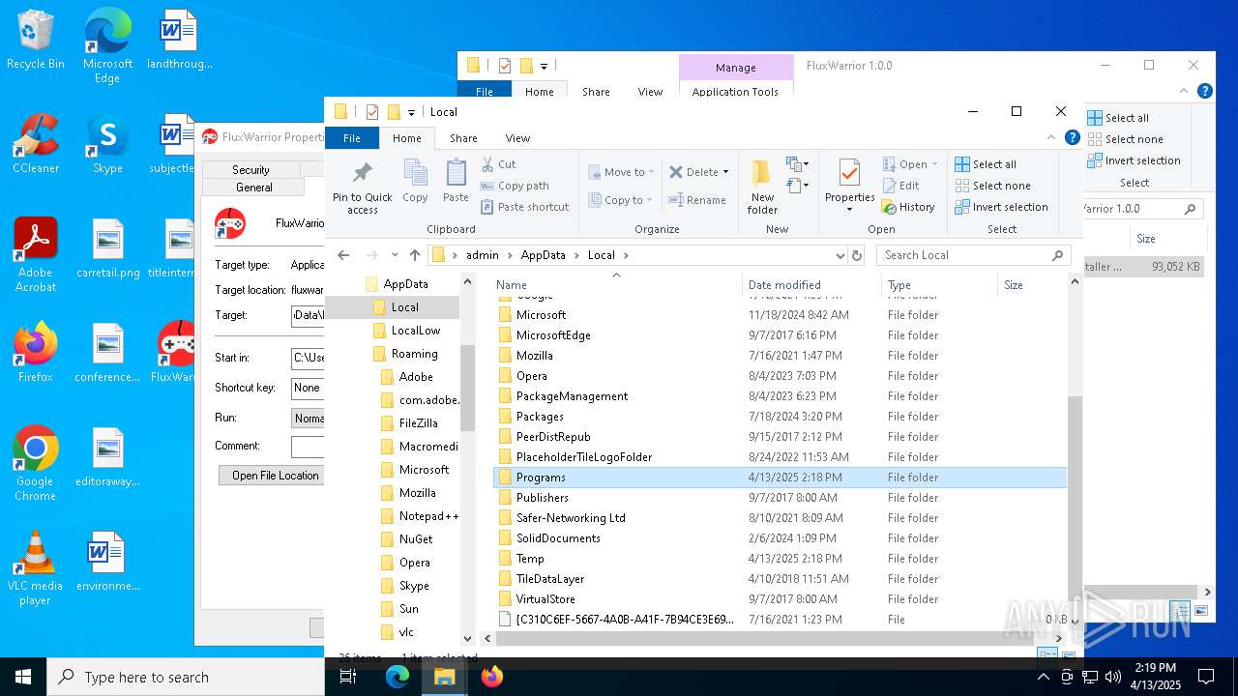Click Open File Location button

(274, 476)
